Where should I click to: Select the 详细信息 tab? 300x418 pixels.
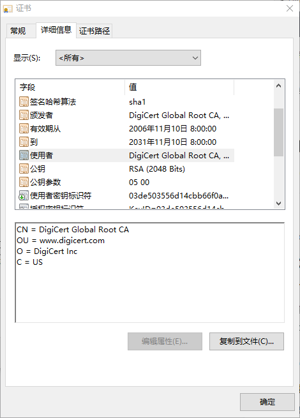click(x=56, y=30)
